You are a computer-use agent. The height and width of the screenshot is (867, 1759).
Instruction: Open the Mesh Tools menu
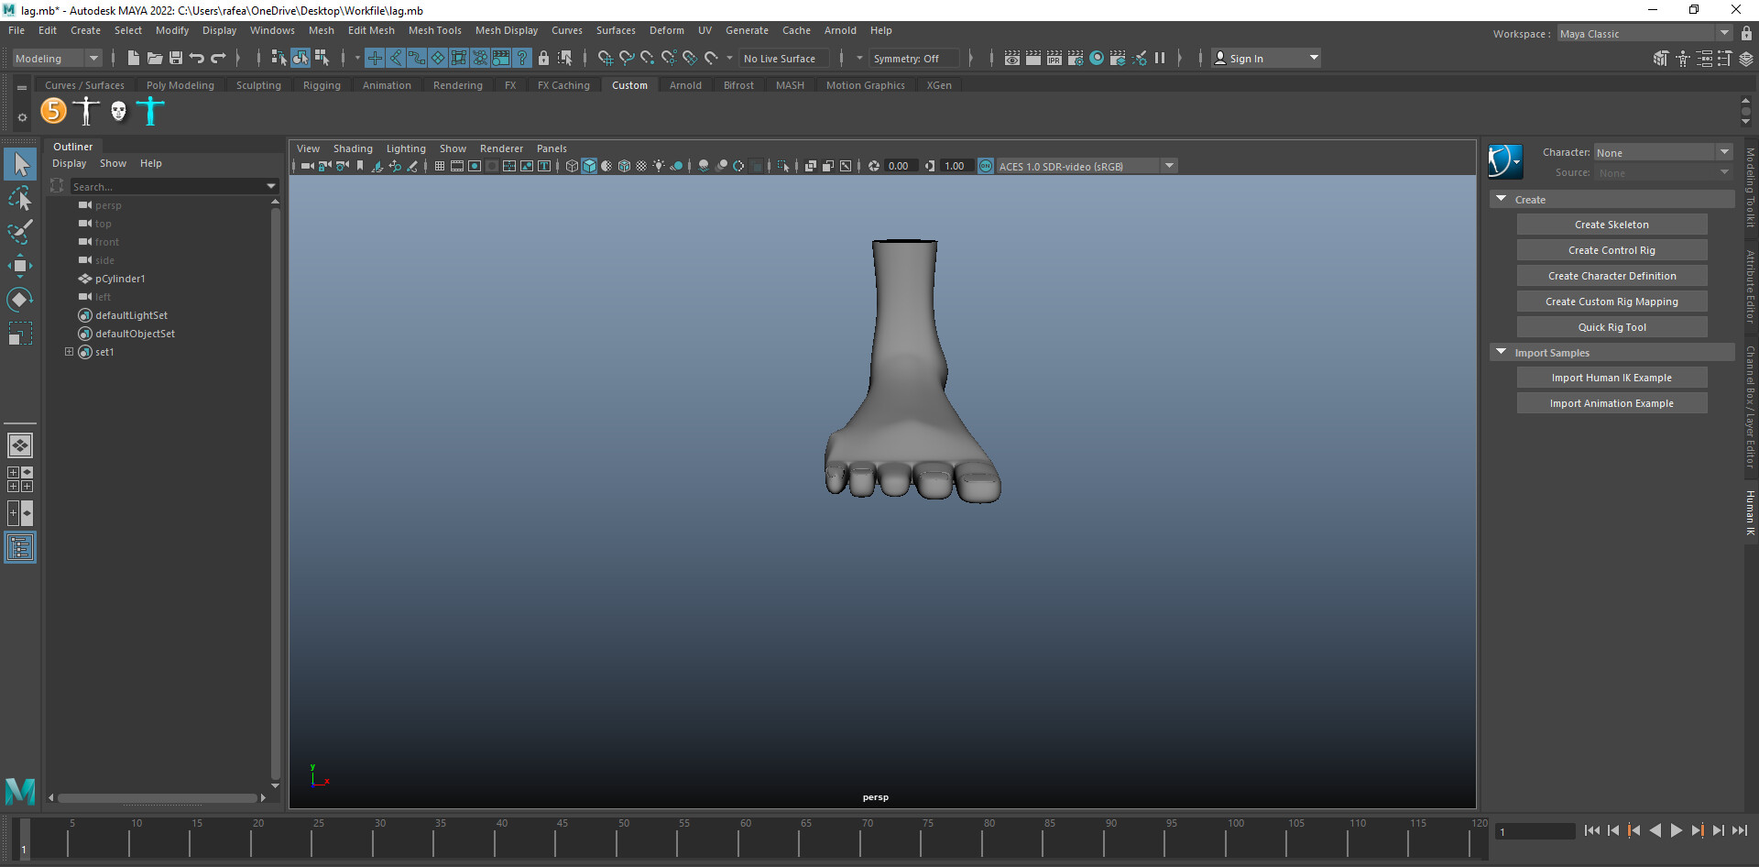point(434,30)
